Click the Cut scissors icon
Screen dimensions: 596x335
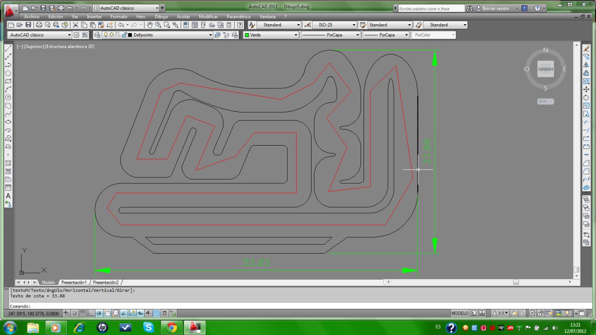pos(75,25)
